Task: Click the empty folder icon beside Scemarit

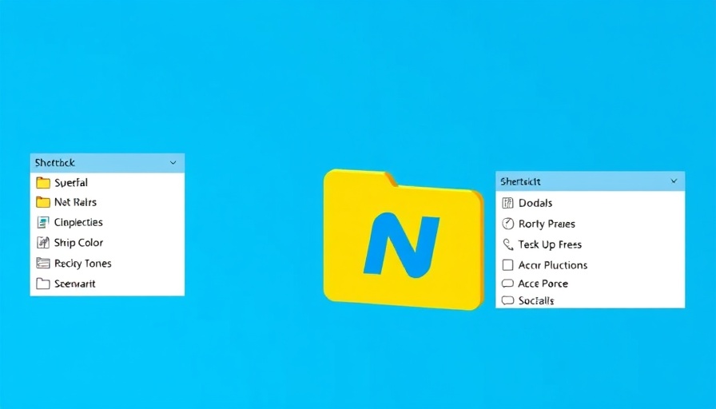Action: tap(43, 284)
